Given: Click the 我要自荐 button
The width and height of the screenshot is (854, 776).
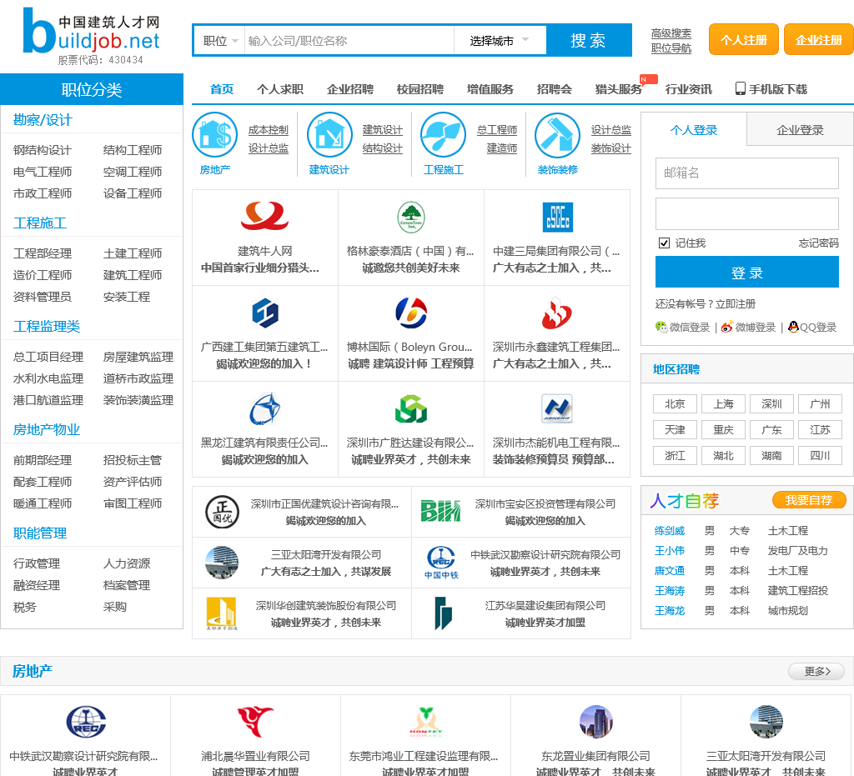Looking at the screenshot, I should (809, 499).
